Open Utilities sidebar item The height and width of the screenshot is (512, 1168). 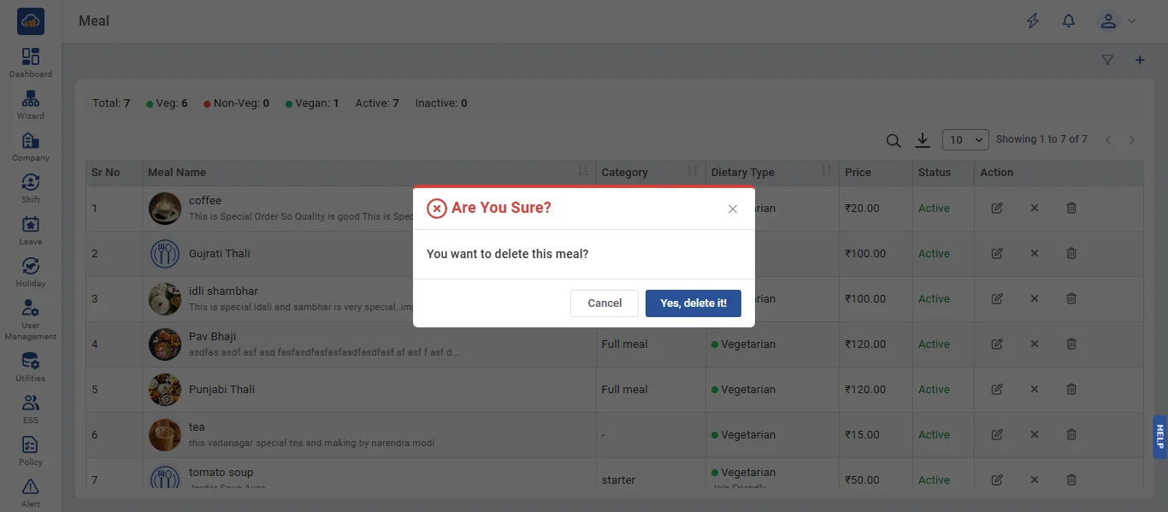pos(31,368)
